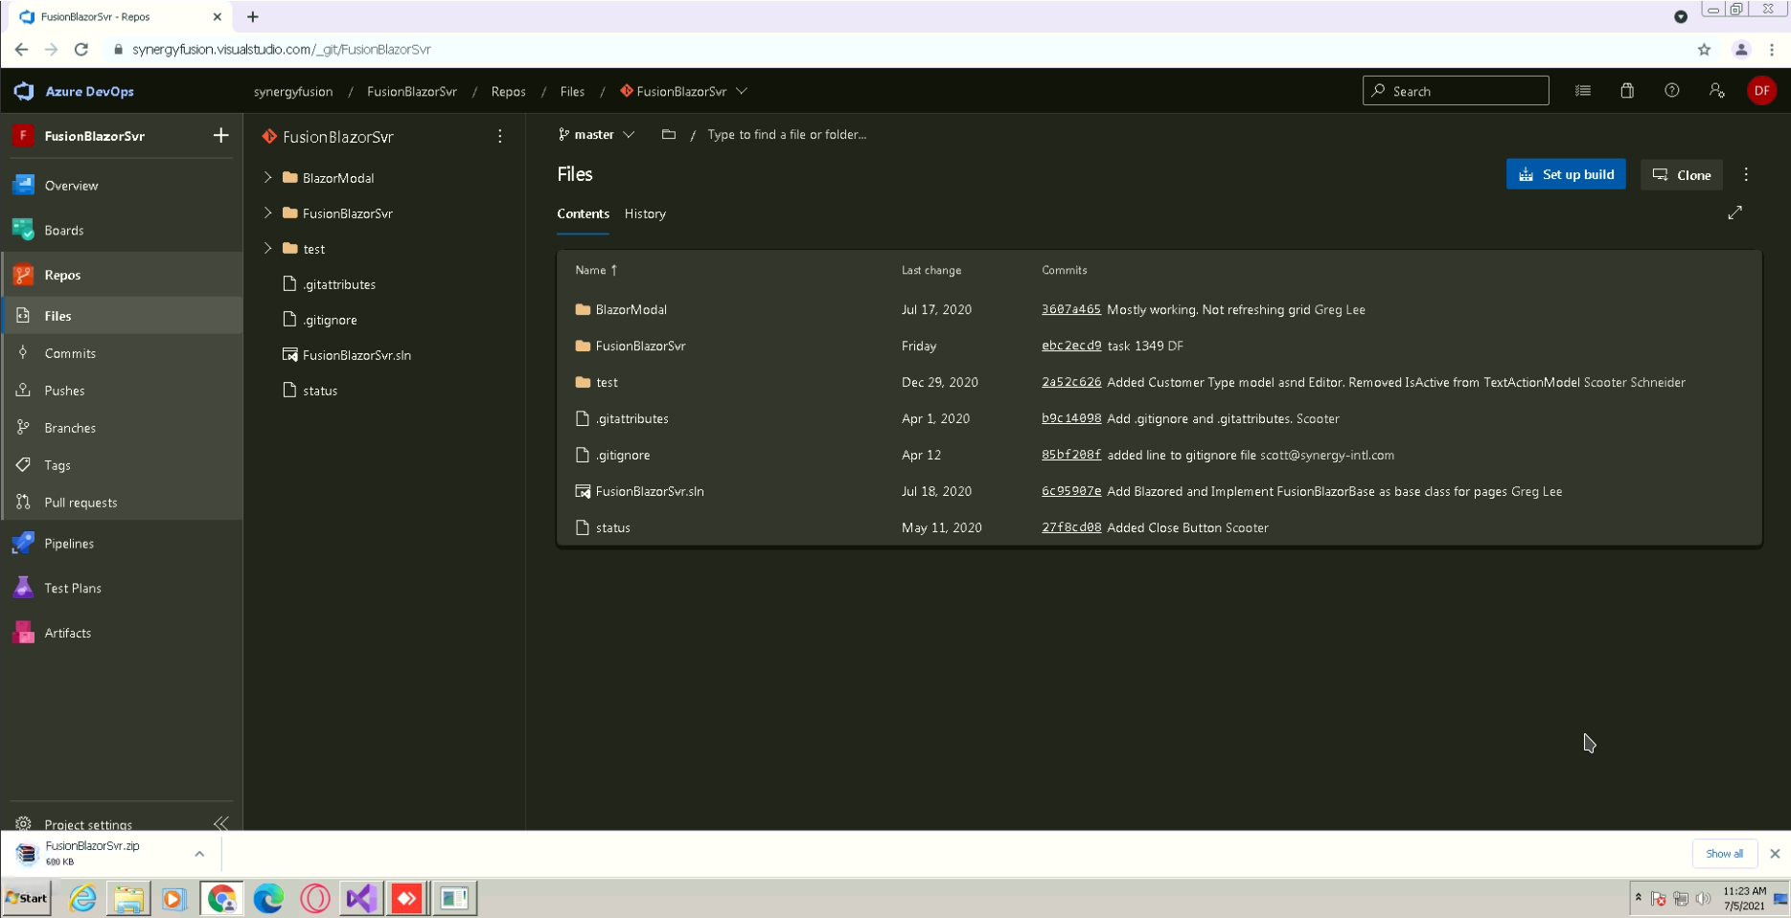Click the plus icon next to FusionBlazorSvr project
Screen dimensions: 1791x918
[x=221, y=136]
